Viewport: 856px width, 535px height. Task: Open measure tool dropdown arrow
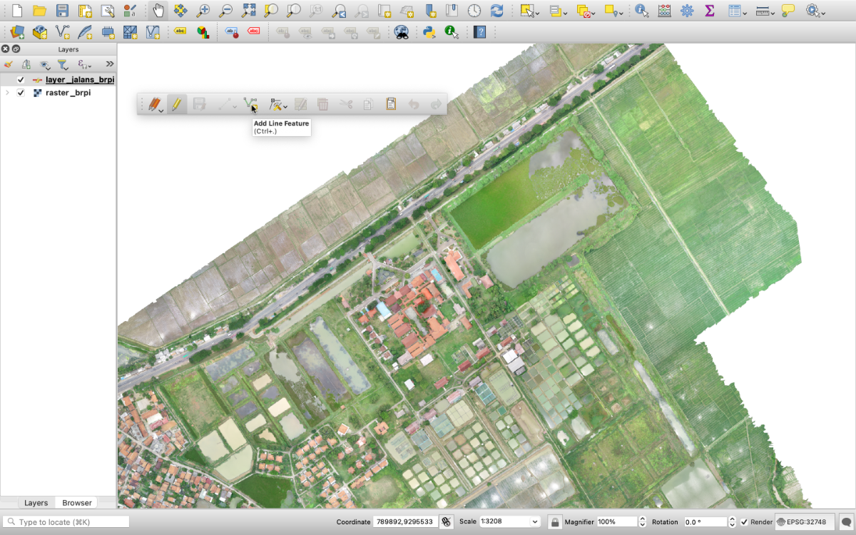coord(773,14)
